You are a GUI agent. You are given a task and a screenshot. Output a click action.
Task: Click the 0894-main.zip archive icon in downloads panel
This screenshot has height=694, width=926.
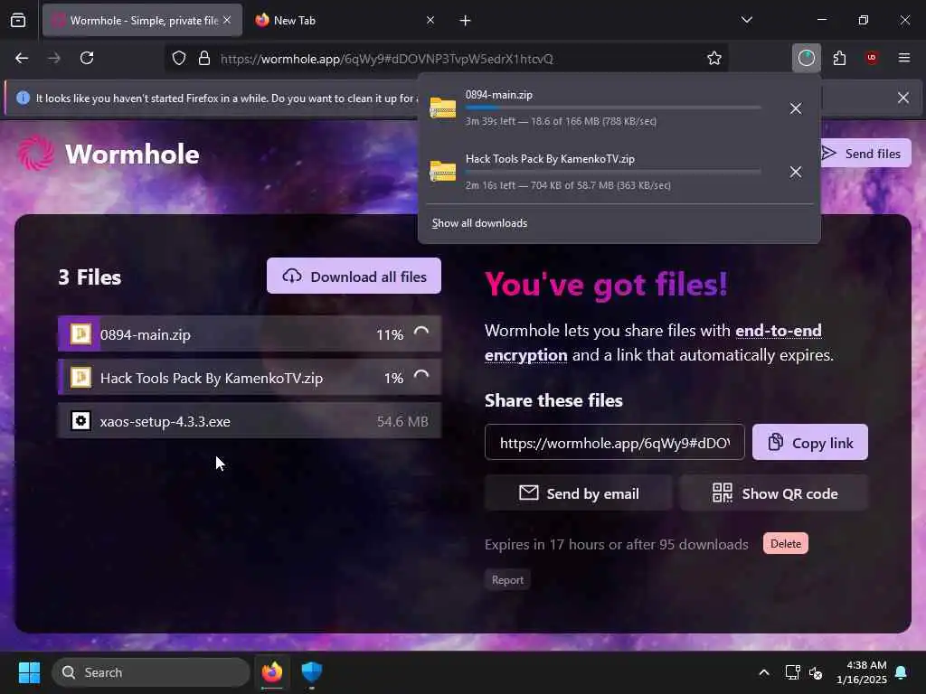click(x=442, y=108)
